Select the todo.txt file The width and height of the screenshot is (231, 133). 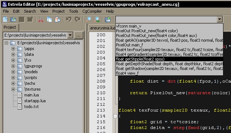pos(31,107)
